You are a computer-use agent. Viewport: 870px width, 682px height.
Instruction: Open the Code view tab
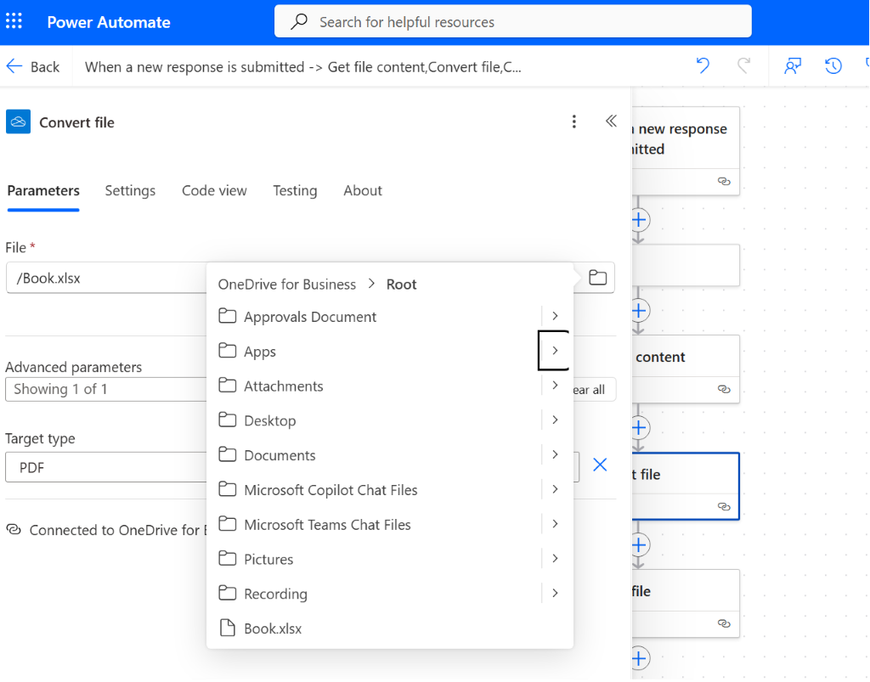pyautogui.click(x=214, y=191)
